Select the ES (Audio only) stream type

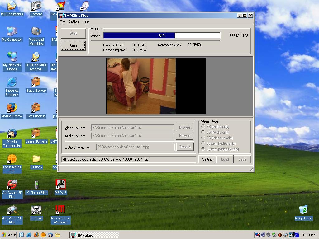[x=215, y=132]
